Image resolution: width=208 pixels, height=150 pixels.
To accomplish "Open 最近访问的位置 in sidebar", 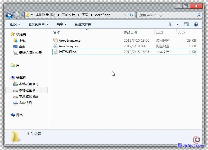I will click(30, 53).
